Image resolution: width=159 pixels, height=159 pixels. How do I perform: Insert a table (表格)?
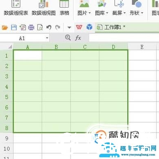coord(64,8)
